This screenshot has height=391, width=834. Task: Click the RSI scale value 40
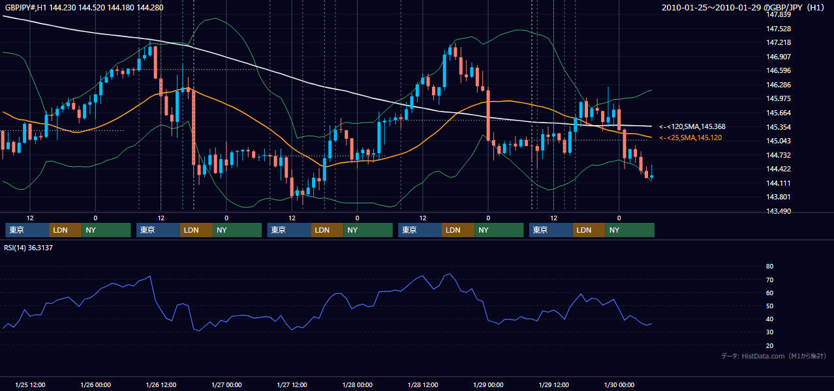(769, 319)
